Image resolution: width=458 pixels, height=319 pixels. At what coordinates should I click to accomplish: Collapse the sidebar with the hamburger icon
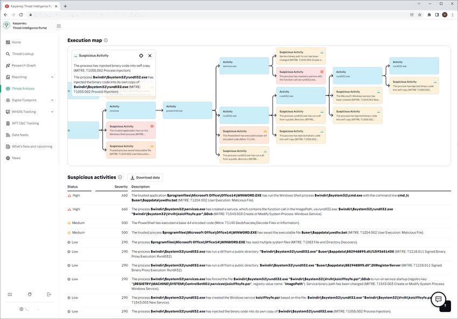(59, 26)
